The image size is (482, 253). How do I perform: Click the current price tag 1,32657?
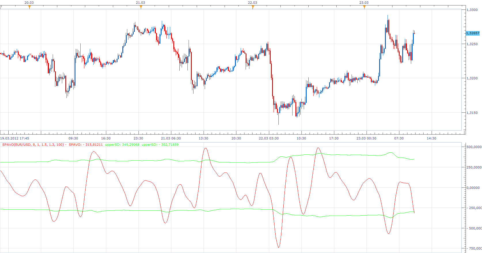click(x=473, y=33)
